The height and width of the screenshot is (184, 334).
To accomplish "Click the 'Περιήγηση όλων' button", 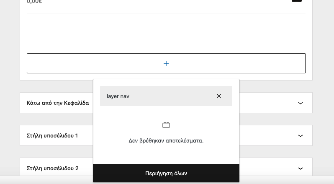I will (x=166, y=173).
